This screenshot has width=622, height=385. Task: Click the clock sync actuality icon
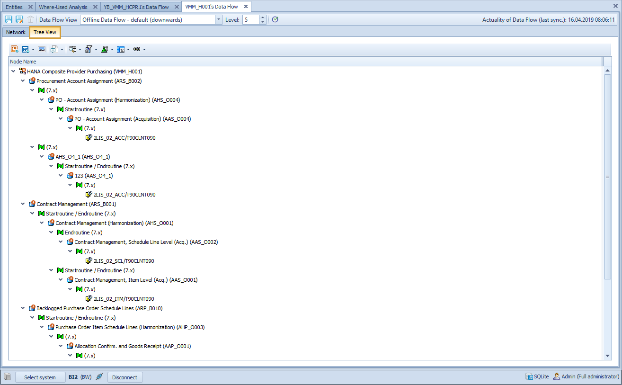275,19
